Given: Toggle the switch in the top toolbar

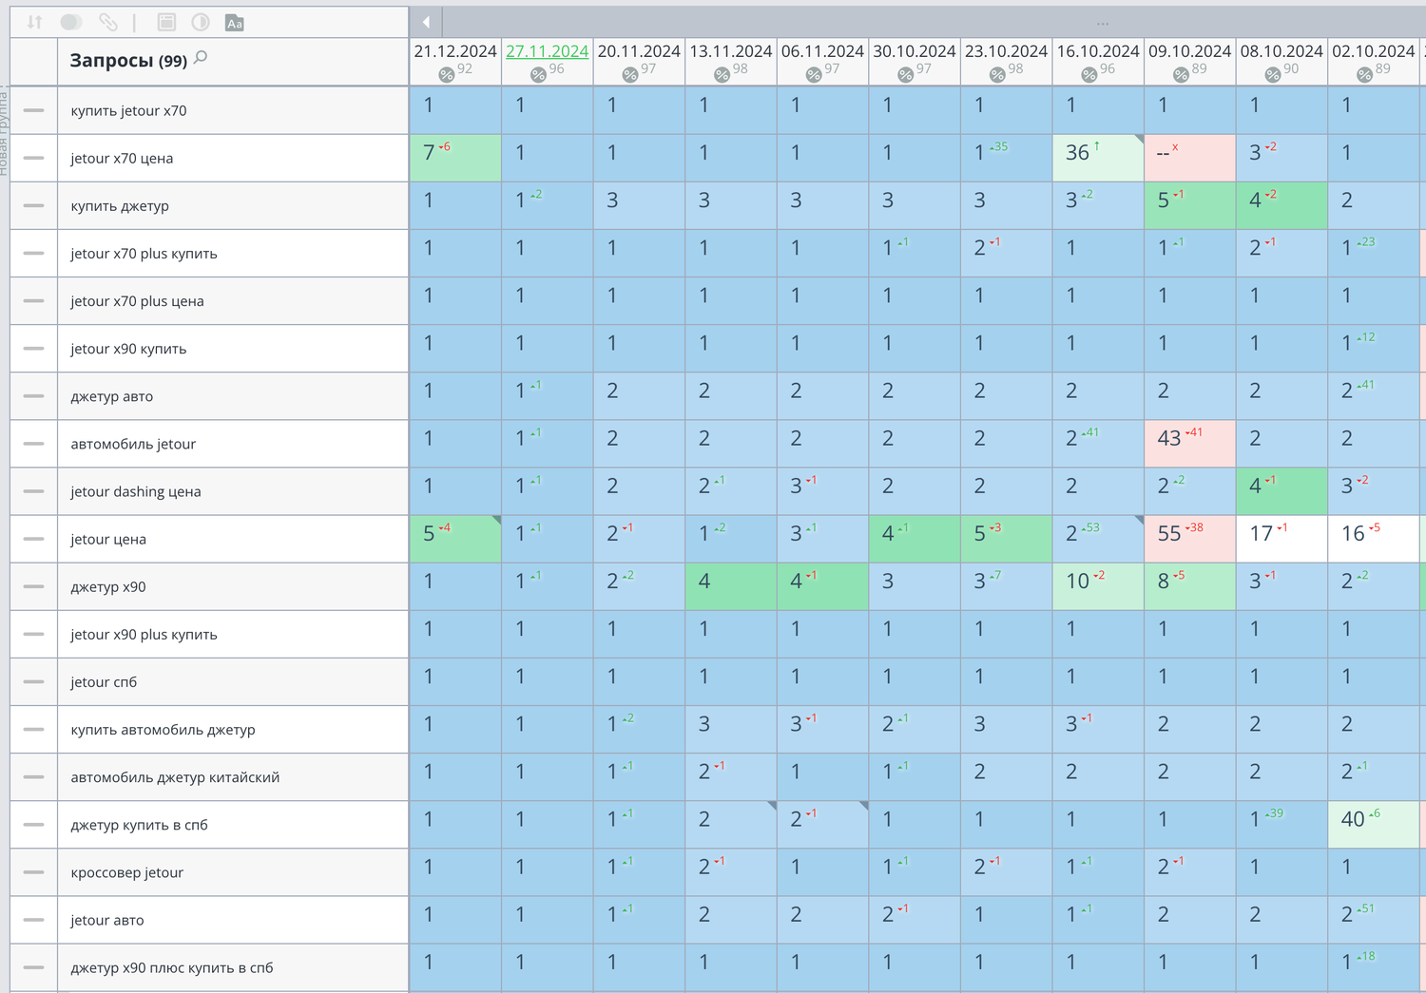Looking at the screenshot, I should tap(70, 22).
